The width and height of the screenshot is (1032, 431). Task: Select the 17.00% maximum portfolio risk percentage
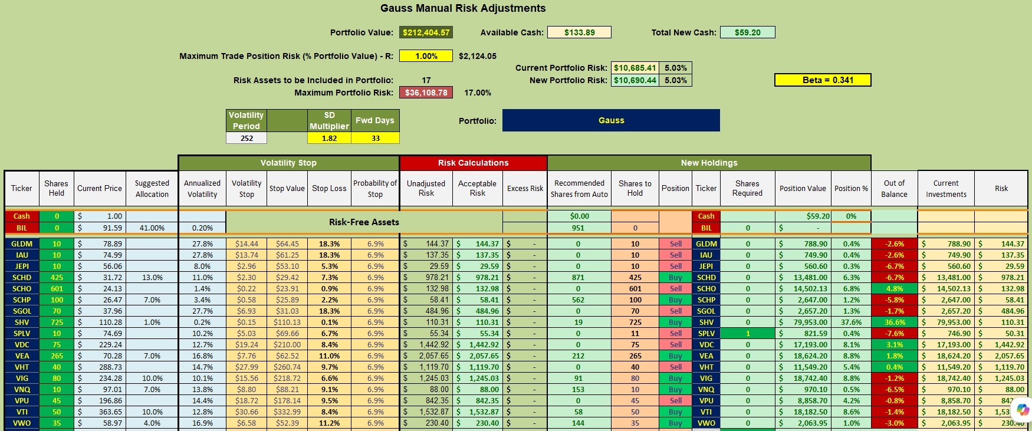(478, 93)
